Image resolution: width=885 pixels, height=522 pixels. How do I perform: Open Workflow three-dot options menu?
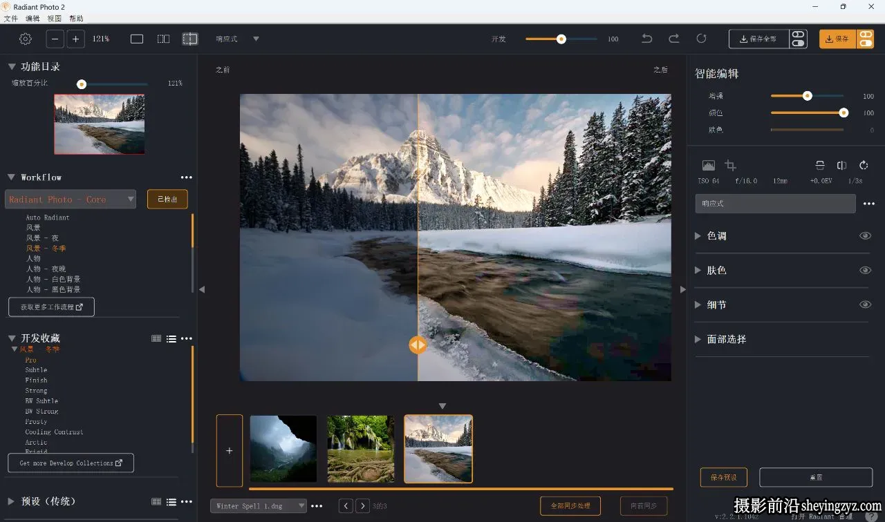187,177
